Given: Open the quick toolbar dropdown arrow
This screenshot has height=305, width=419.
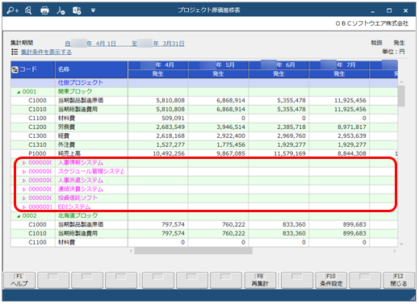Looking at the screenshot, I should click(x=93, y=10).
